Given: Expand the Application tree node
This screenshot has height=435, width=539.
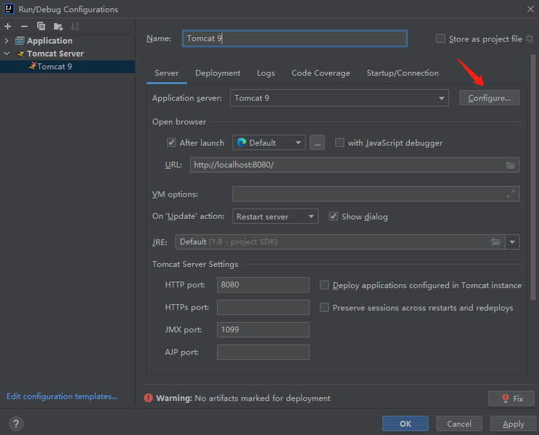Looking at the screenshot, I should (6, 41).
